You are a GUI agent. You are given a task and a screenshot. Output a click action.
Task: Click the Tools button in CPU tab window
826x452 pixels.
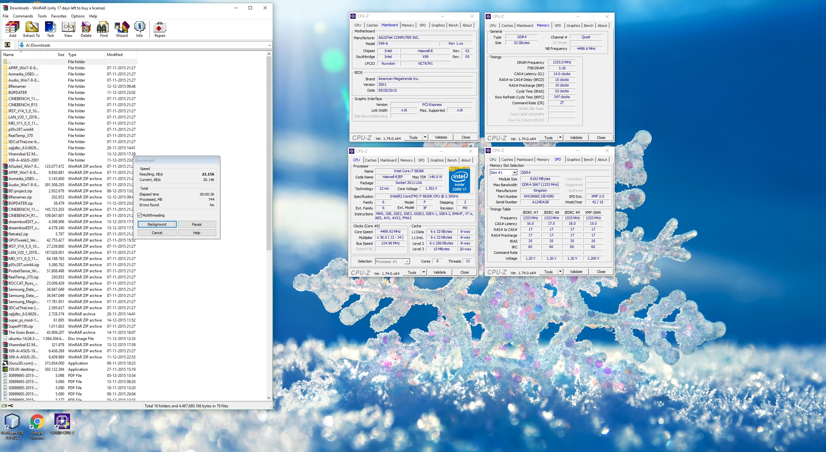[x=412, y=272]
